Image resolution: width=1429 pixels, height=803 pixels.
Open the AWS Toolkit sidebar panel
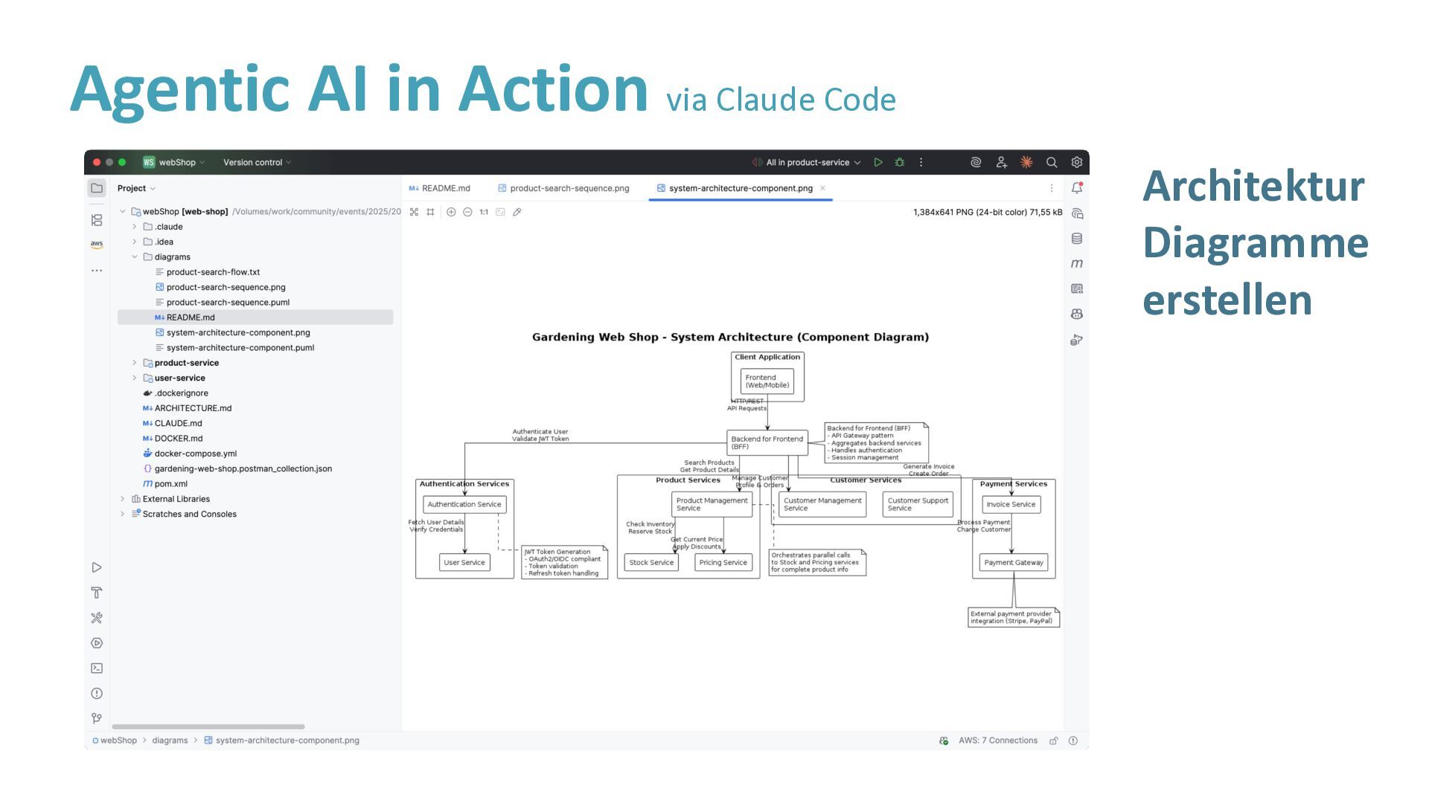pos(97,244)
